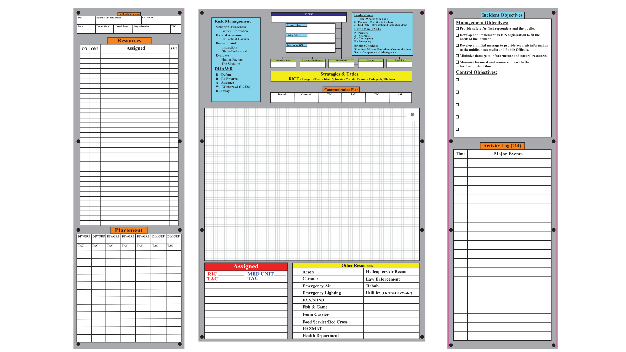Select the Resources header label
The image size is (626, 352).
click(129, 41)
